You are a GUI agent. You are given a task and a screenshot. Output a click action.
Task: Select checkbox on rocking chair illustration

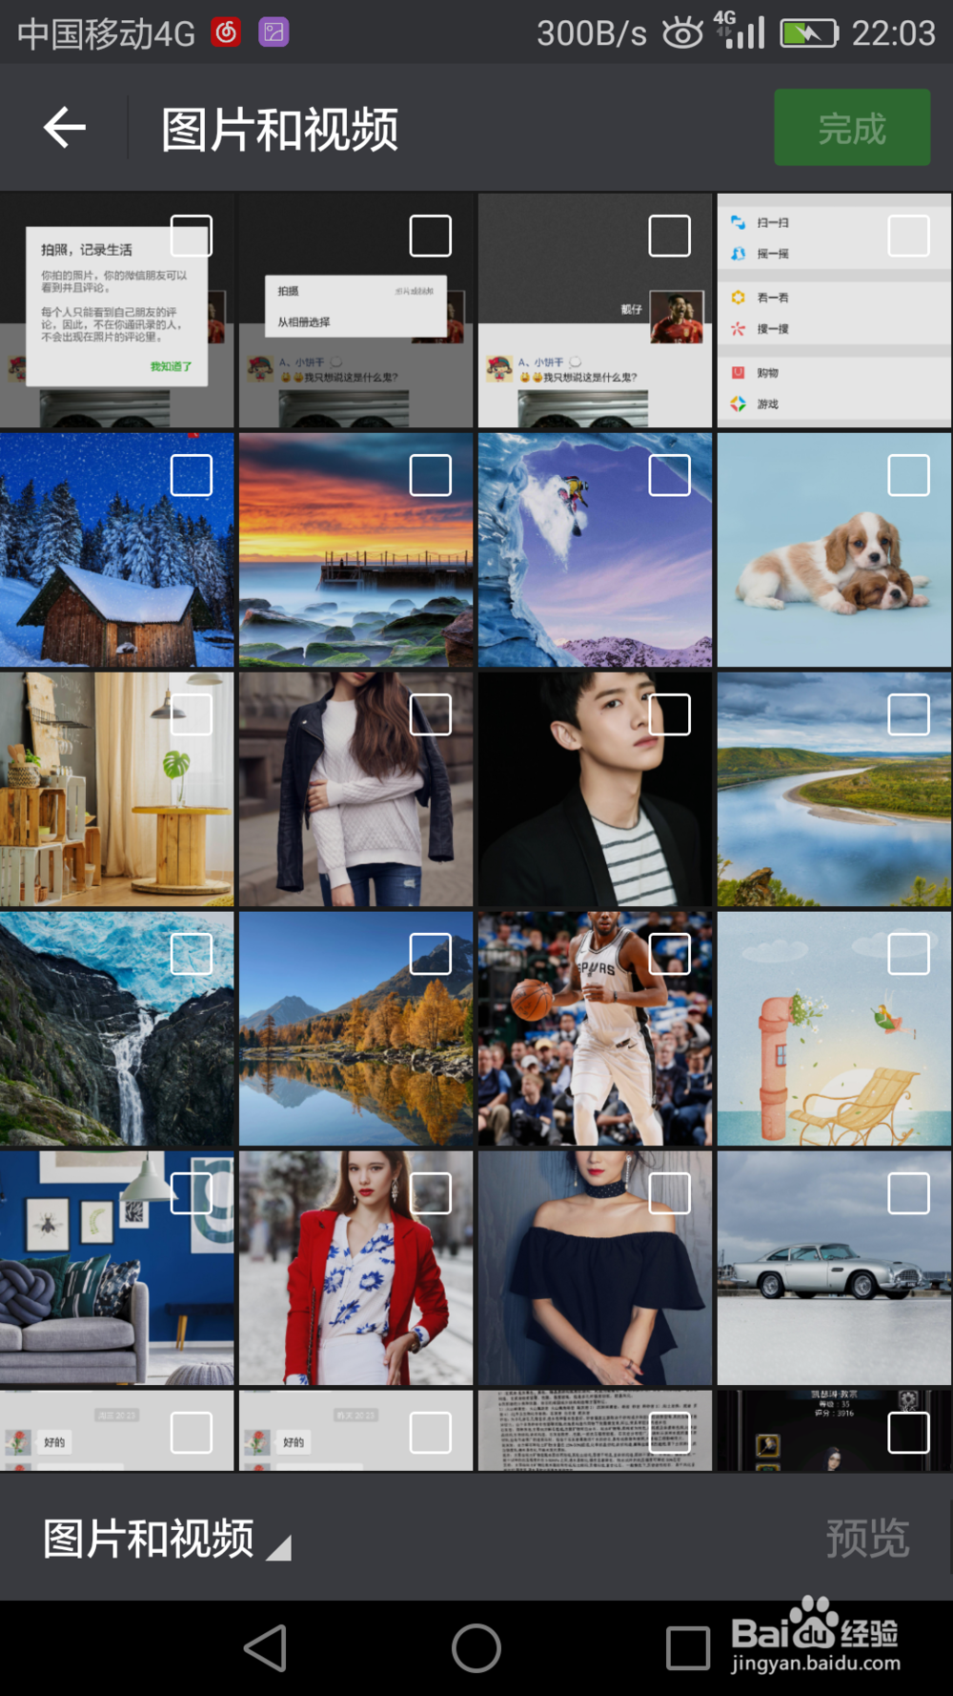(x=909, y=954)
